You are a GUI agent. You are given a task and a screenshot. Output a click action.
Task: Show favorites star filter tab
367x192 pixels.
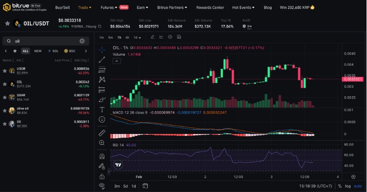point(15,51)
